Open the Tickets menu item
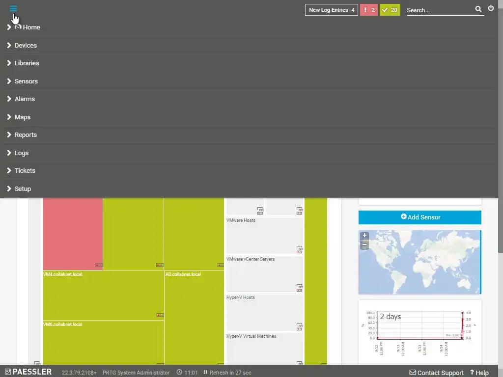 [25, 170]
